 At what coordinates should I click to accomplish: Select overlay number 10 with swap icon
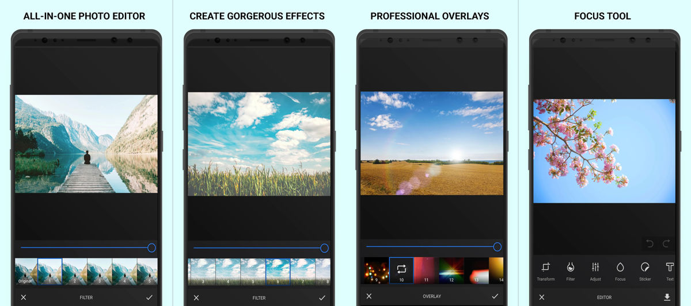(x=401, y=270)
